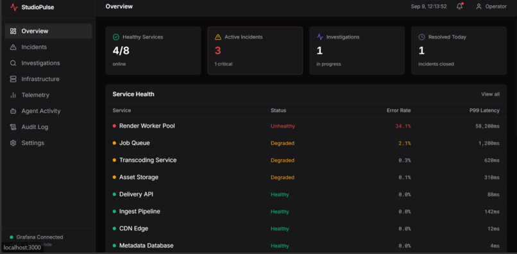Click the Overview grid icon in sidebar
This screenshot has width=517, height=254.
13,31
